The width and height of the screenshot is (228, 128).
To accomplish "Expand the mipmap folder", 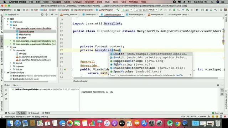I will click(x=11, y=66).
